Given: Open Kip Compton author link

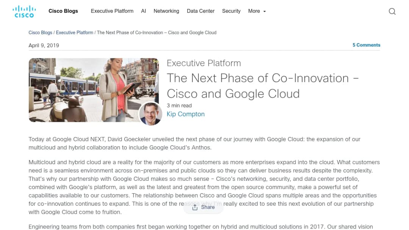Looking at the screenshot, I should tap(186, 114).
